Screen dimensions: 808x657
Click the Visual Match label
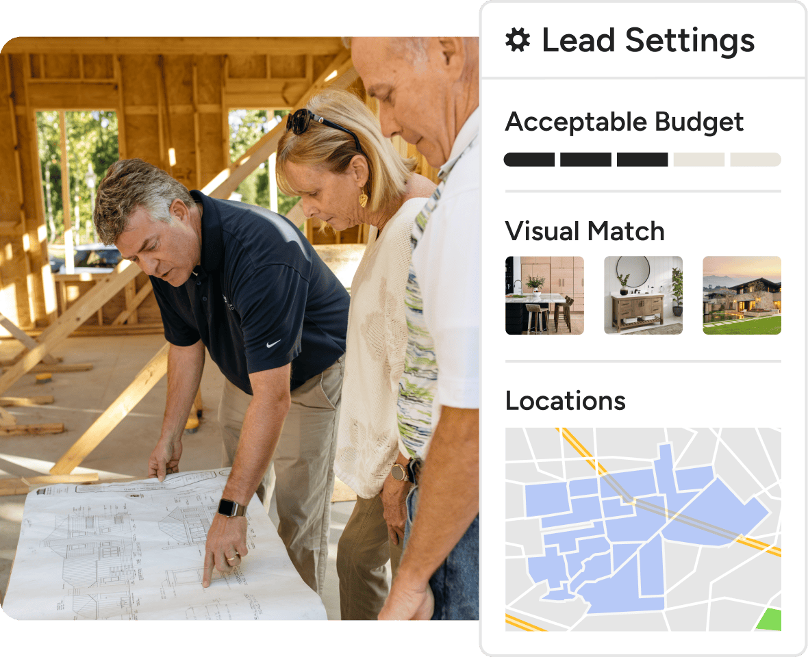click(584, 231)
